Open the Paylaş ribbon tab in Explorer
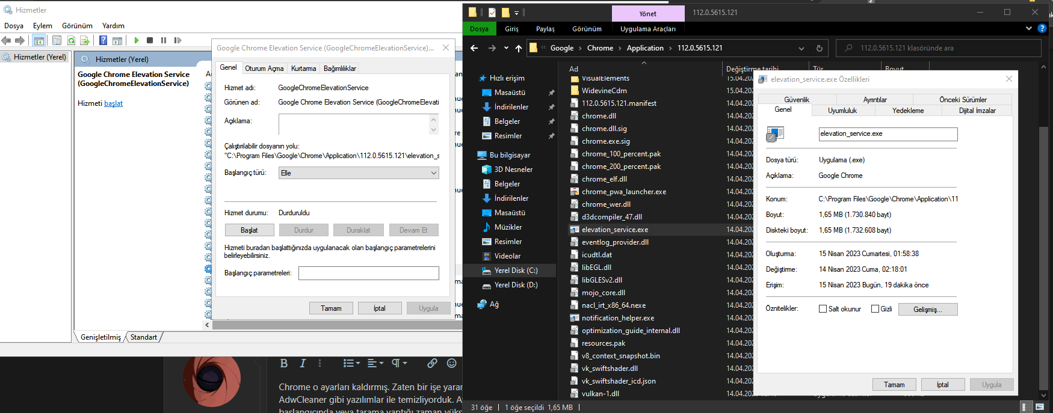 tap(545, 29)
